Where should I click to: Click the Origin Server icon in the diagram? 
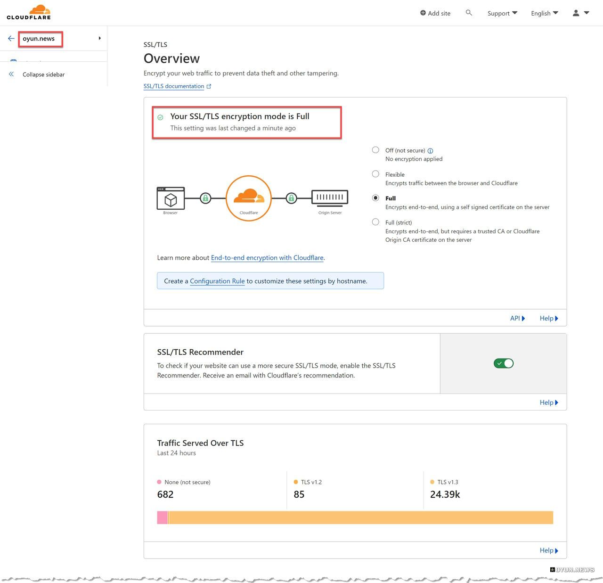330,197
